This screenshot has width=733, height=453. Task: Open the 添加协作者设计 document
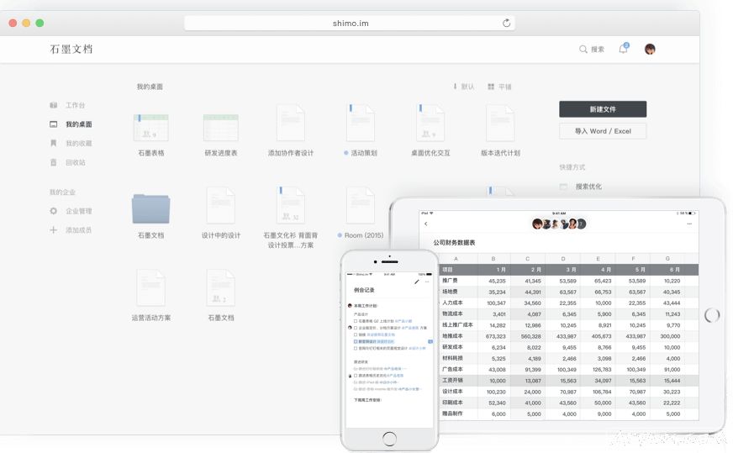tap(290, 131)
